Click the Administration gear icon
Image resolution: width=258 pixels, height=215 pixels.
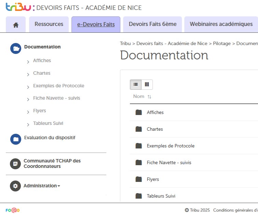pyautogui.click(x=15, y=186)
